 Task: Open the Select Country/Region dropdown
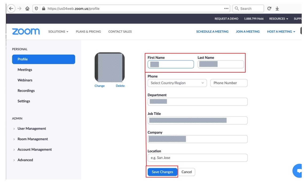coord(177,83)
